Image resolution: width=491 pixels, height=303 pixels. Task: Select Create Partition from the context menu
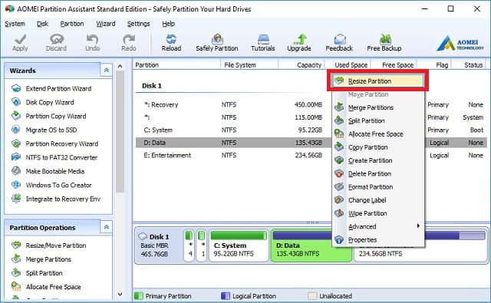coord(377,160)
